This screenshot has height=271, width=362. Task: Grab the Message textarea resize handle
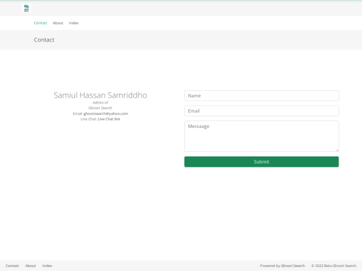coord(337,150)
